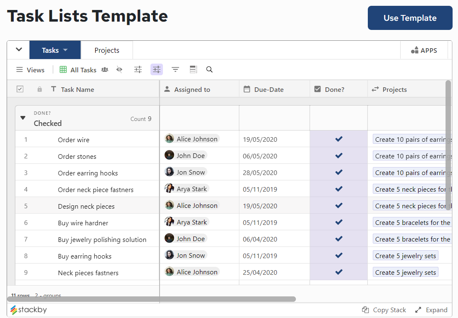The width and height of the screenshot is (458, 318).
Task: Toggle the Done checkmark for Buy earring hooks
Action: pos(338,255)
